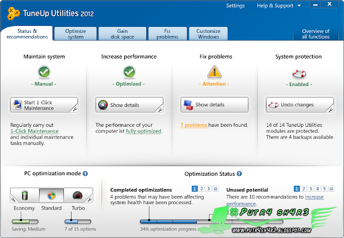Go to page 3 of Unused potential
The width and height of the screenshot is (344, 238).
(311, 189)
